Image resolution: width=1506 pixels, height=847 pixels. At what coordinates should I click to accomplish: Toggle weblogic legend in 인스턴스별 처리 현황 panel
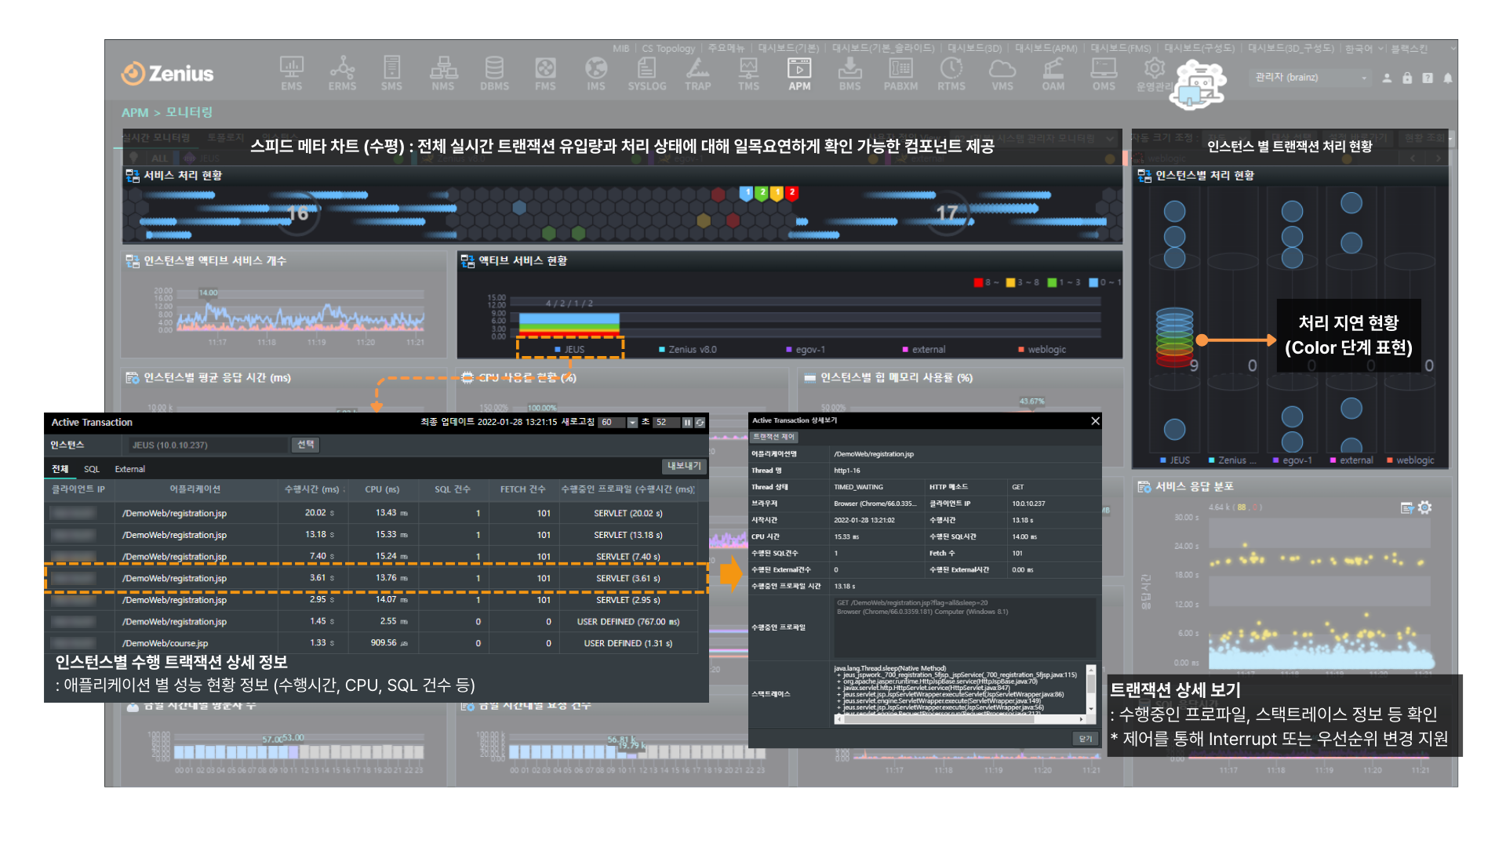click(x=1410, y=460)
